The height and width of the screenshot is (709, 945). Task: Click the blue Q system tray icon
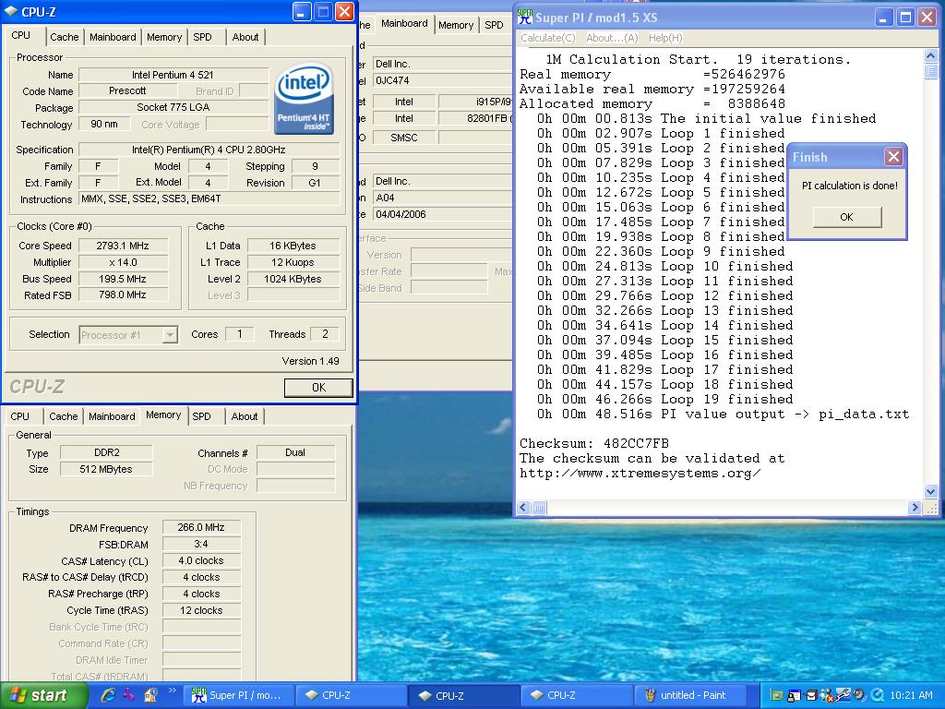click(877, 695)
